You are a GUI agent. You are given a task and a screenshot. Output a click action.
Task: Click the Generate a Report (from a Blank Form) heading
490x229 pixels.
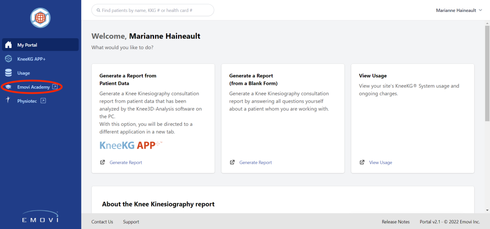click(x=254, y=80)
